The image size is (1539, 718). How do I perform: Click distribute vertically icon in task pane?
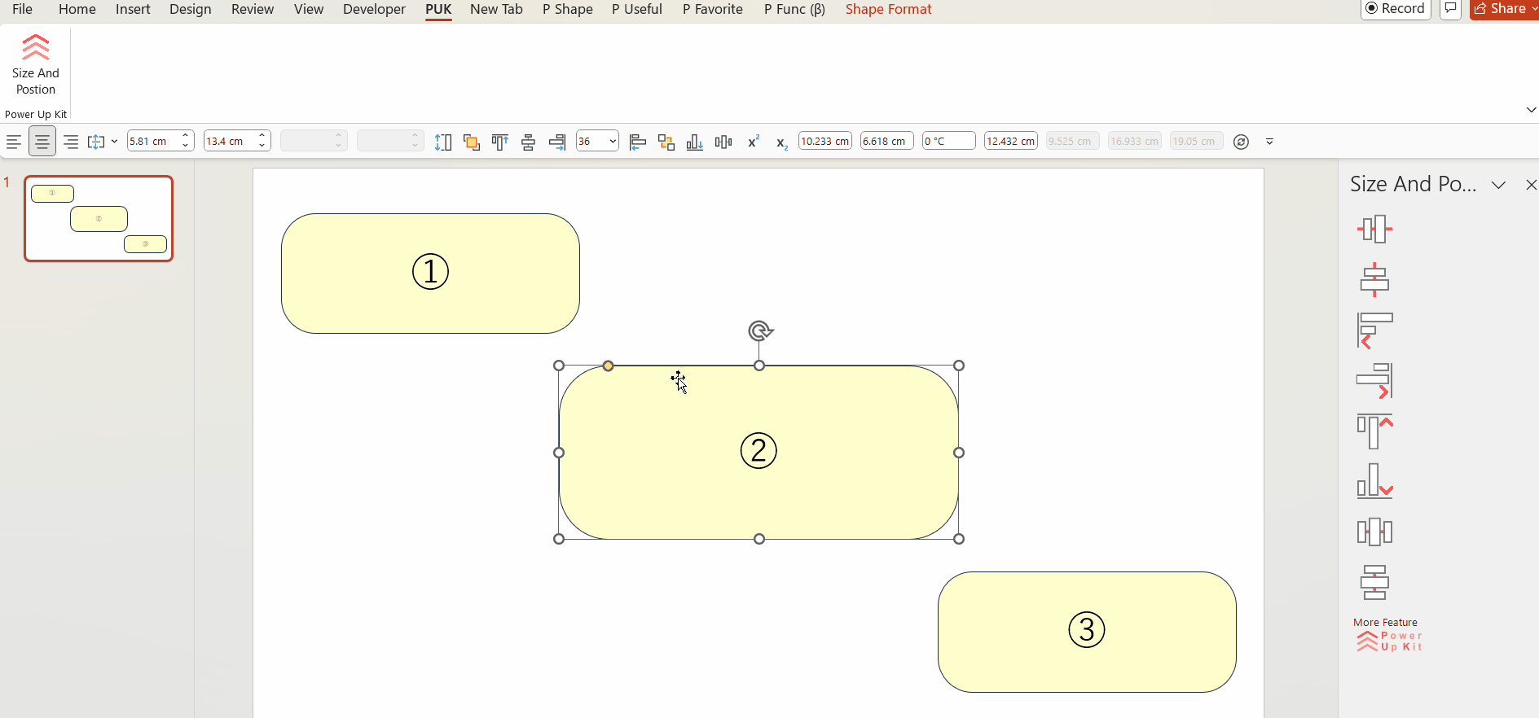[1374, 582]
